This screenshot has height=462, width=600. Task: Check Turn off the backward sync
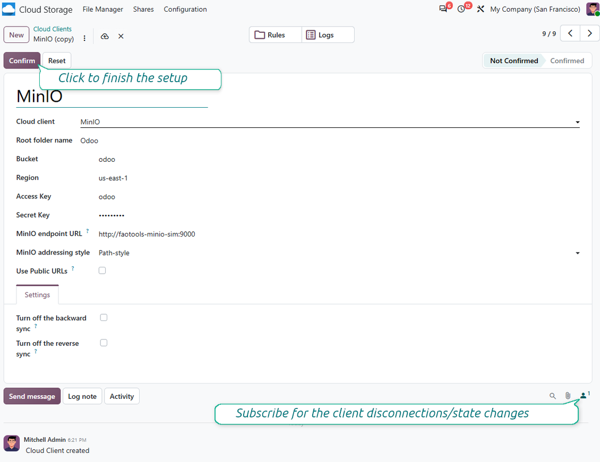pos(104,318)
